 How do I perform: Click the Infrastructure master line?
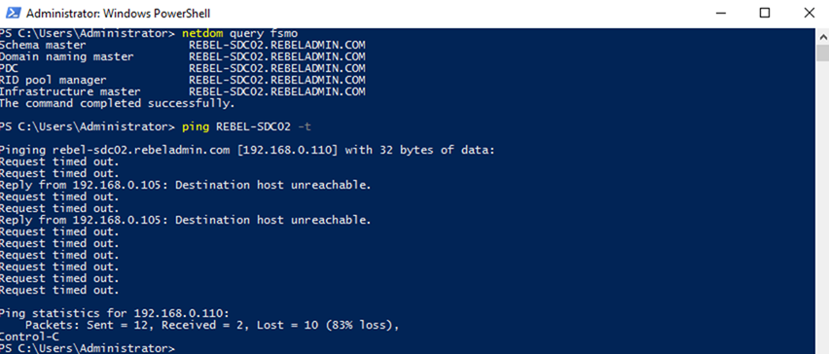point(182,91)
